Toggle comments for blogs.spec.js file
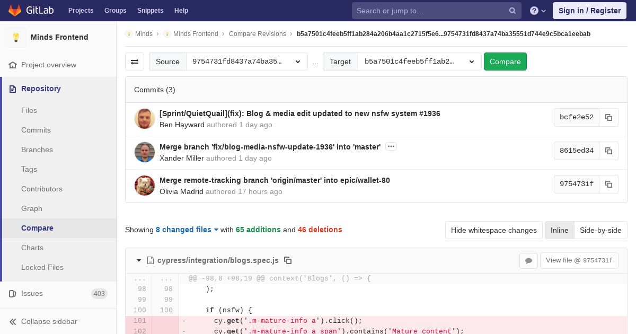The image size is (636, 334). (528, 260)
